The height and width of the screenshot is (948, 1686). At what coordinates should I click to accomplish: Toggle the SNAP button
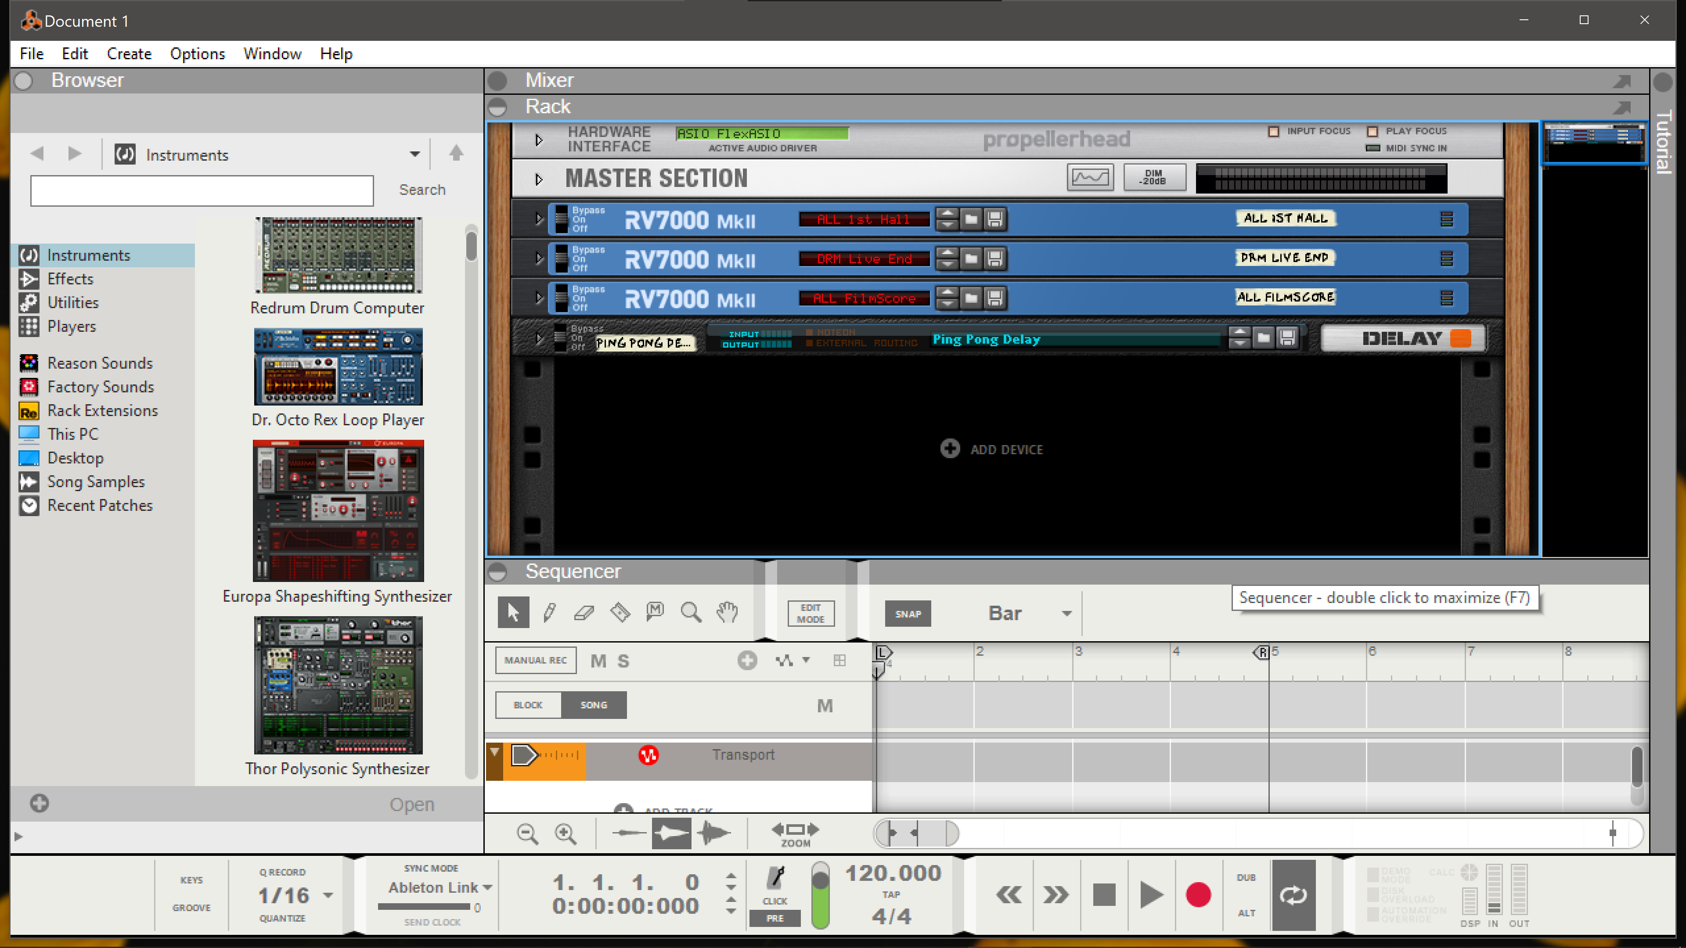click(908, 614)
